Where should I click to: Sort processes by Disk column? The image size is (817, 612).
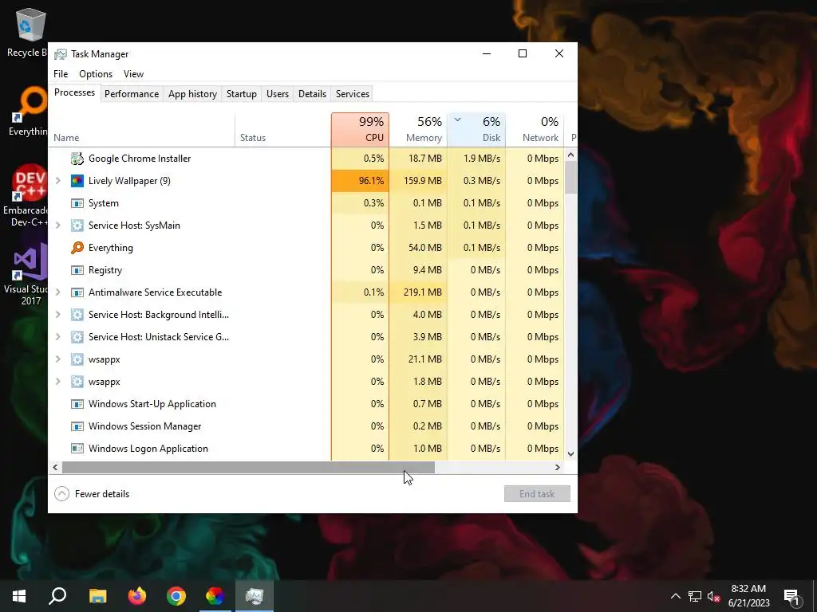(476, 130)
